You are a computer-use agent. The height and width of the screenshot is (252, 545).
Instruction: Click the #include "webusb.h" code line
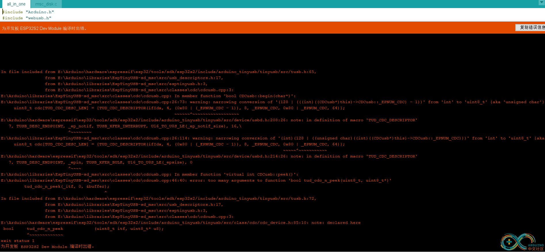[x=27, y=18]
